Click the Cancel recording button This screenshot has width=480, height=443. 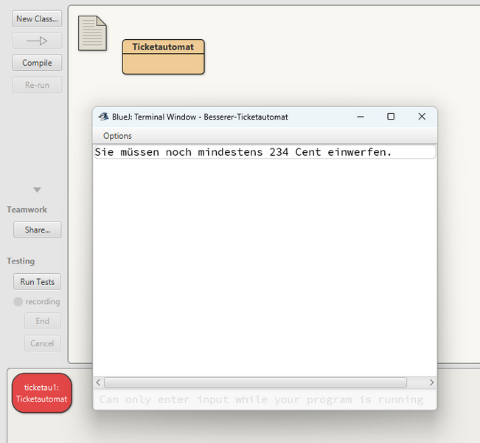pos(42,343)
